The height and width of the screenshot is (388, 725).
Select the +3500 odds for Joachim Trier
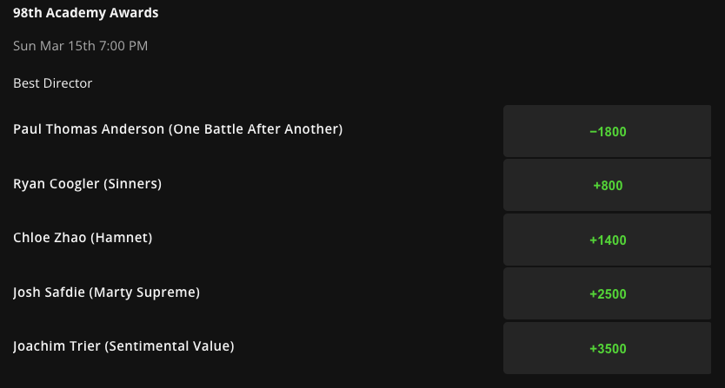coord(607,348)
